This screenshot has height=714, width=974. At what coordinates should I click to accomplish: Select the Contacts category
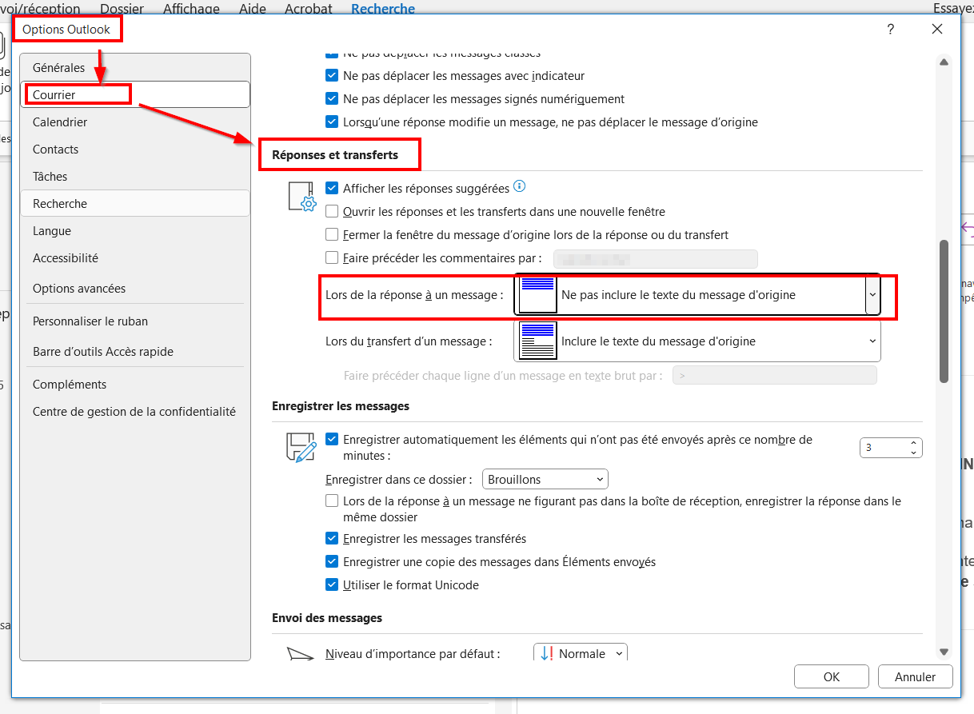[x=135, y=150]
